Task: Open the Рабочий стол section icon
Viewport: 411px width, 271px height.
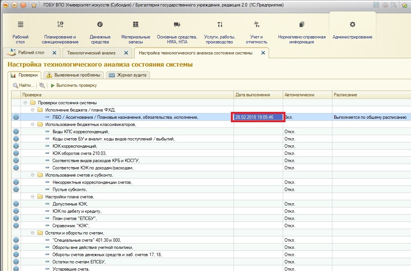Action: [20, 25]
